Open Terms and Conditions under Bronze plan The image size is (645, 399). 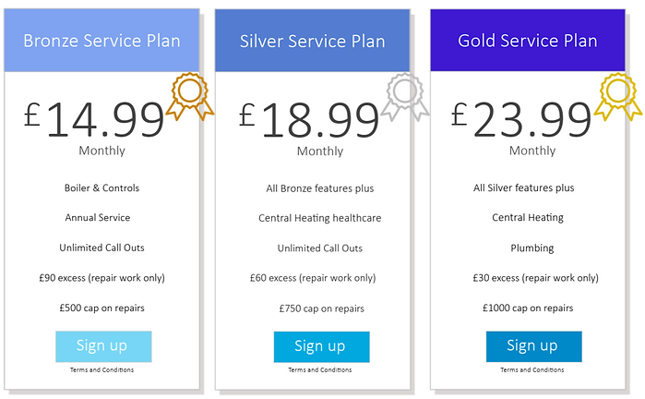(x=102, y=369)
